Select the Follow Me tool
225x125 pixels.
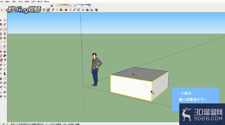click(x=5, y=56)
